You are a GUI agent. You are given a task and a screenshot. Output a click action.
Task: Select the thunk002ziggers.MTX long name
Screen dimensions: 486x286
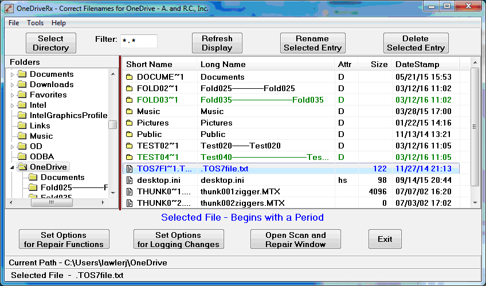click(x=242, y=203)
